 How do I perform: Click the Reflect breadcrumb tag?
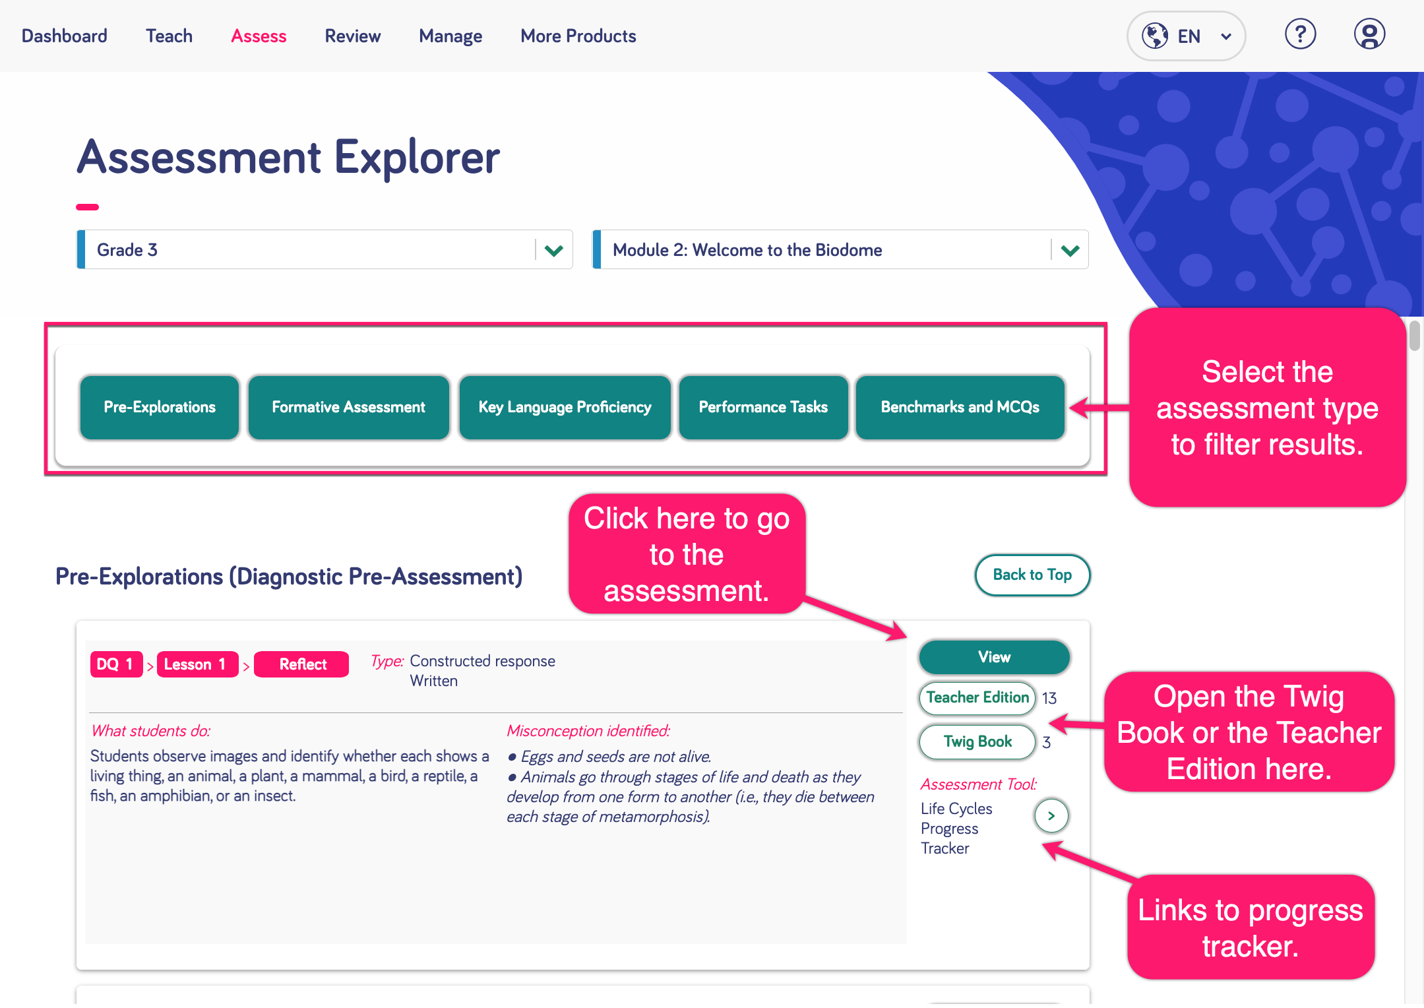coord(302,664)
